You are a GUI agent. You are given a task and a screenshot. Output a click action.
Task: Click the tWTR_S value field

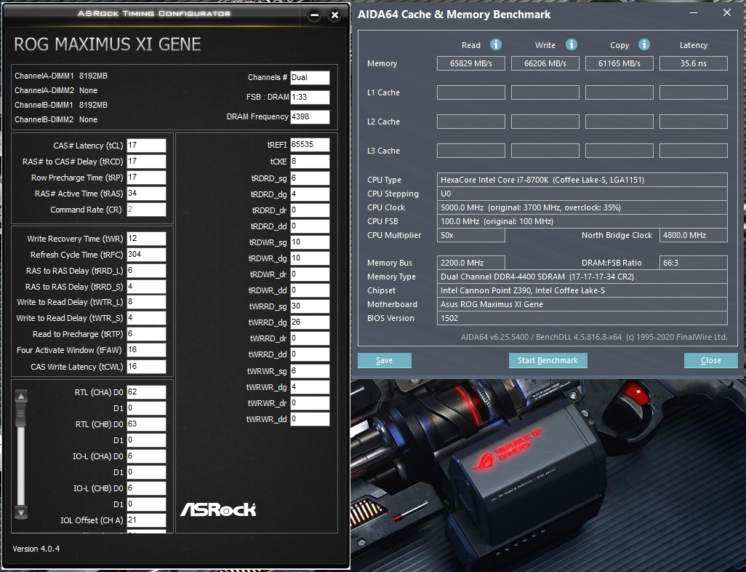(147, 318)
